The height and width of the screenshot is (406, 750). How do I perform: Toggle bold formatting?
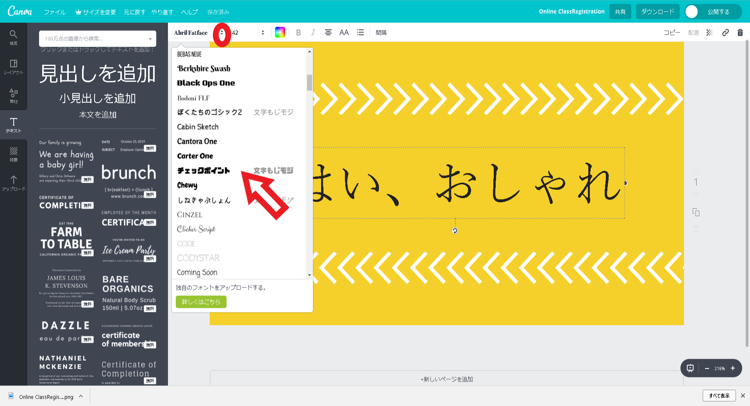point(298,33)
